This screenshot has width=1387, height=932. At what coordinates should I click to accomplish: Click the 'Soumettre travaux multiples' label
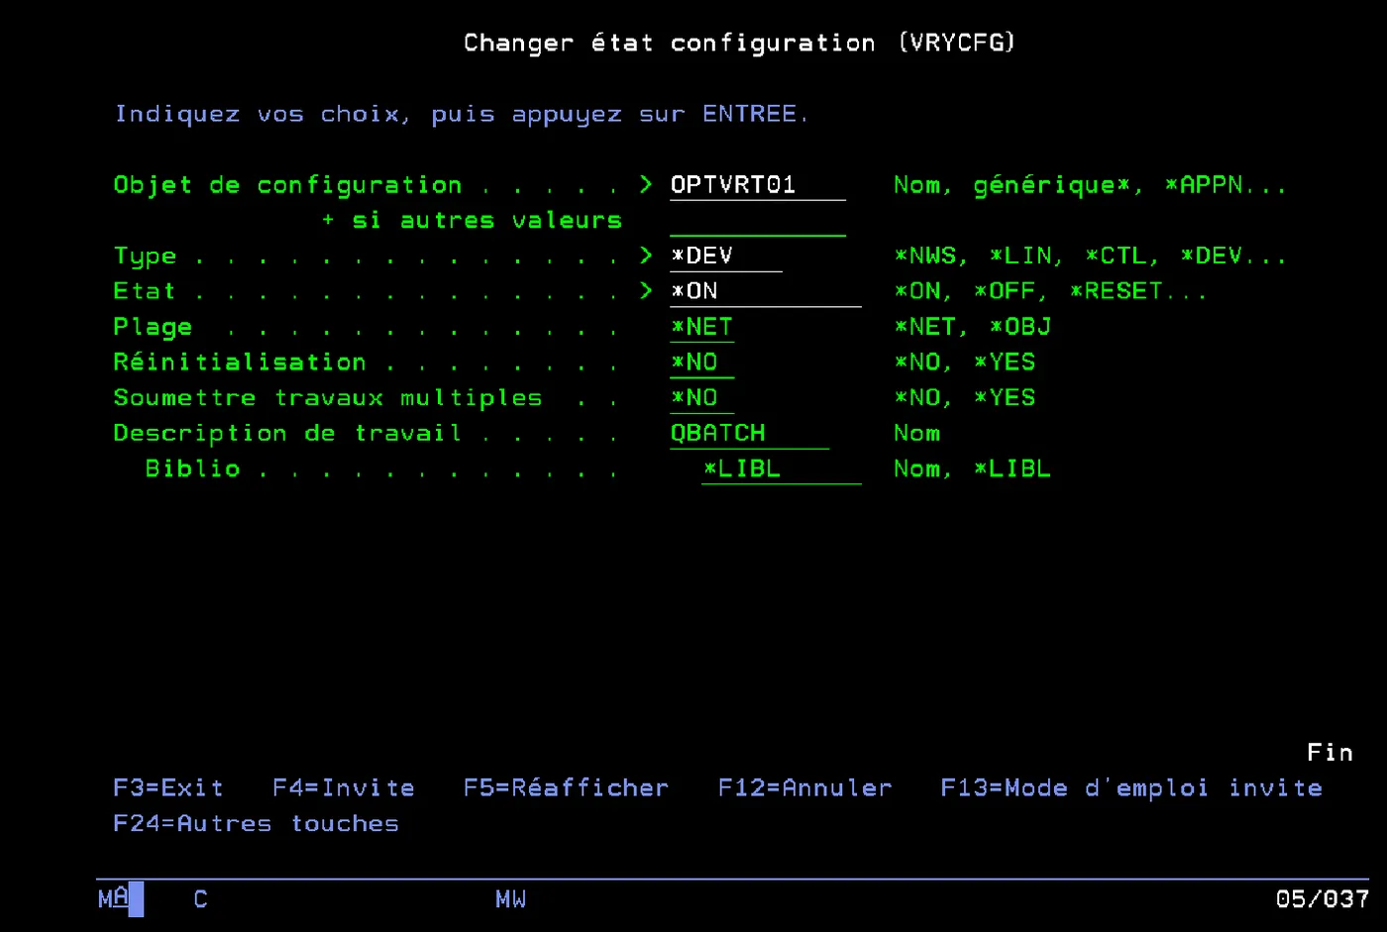coord(328,399)
